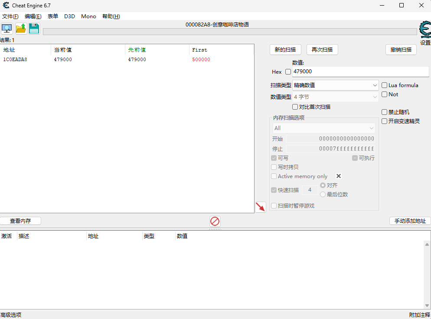Open the Mono menu
The height and width of the screenshot is (319, 431).
[x=88, y=16]
